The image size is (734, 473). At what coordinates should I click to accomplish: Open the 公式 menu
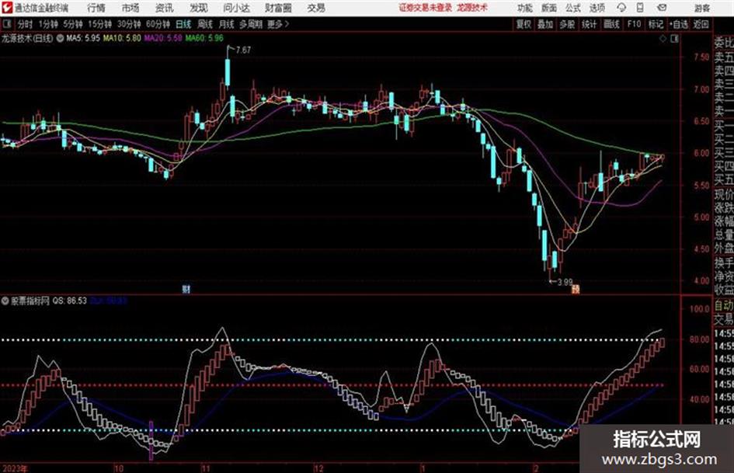click(x=573, y=8)
